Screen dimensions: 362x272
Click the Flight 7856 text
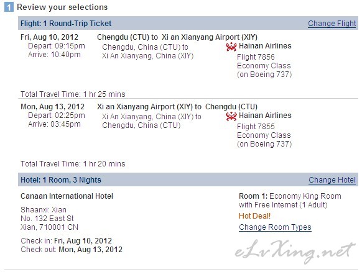coord(256,57)
